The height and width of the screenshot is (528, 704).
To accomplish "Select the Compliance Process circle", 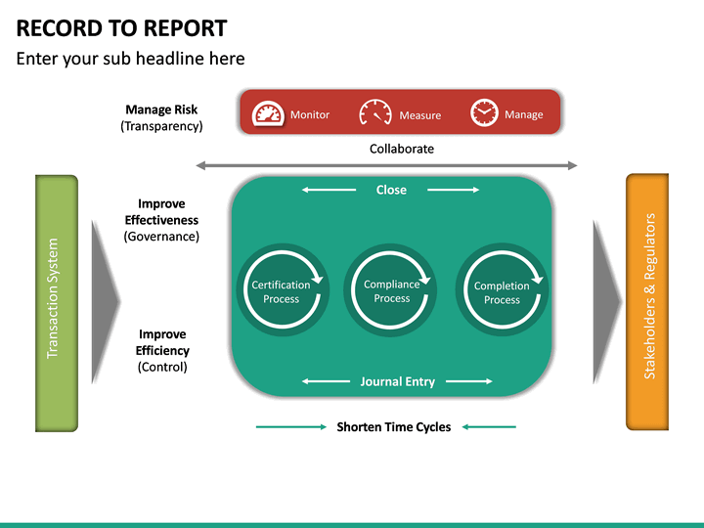I will click(x=392, y=290).
